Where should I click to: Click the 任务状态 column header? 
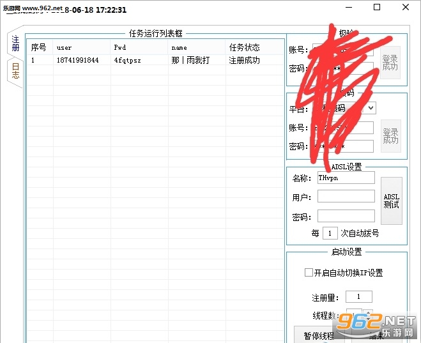pyautogui.click(x=254, y=47)
